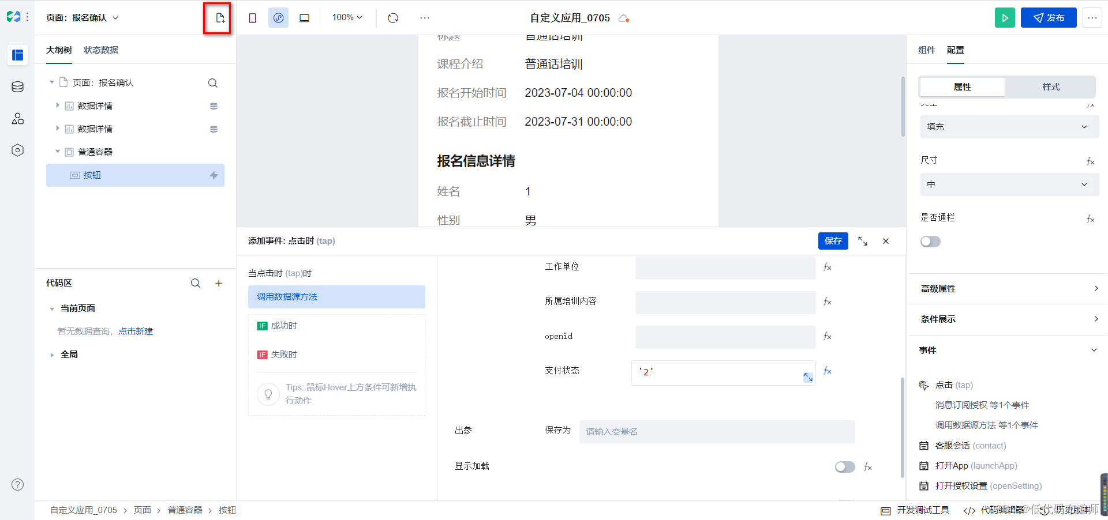Click the refresh canvas icon

(x=393, y=18)
